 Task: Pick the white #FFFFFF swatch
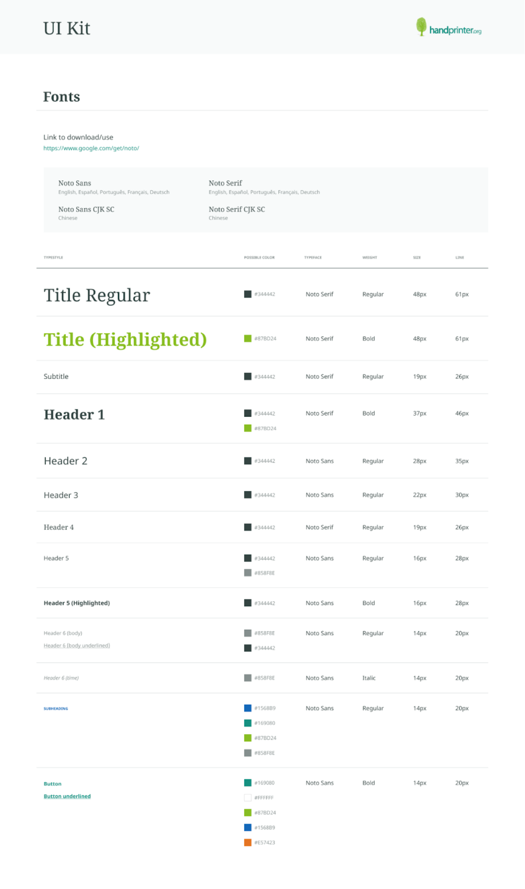pos(248,798)
